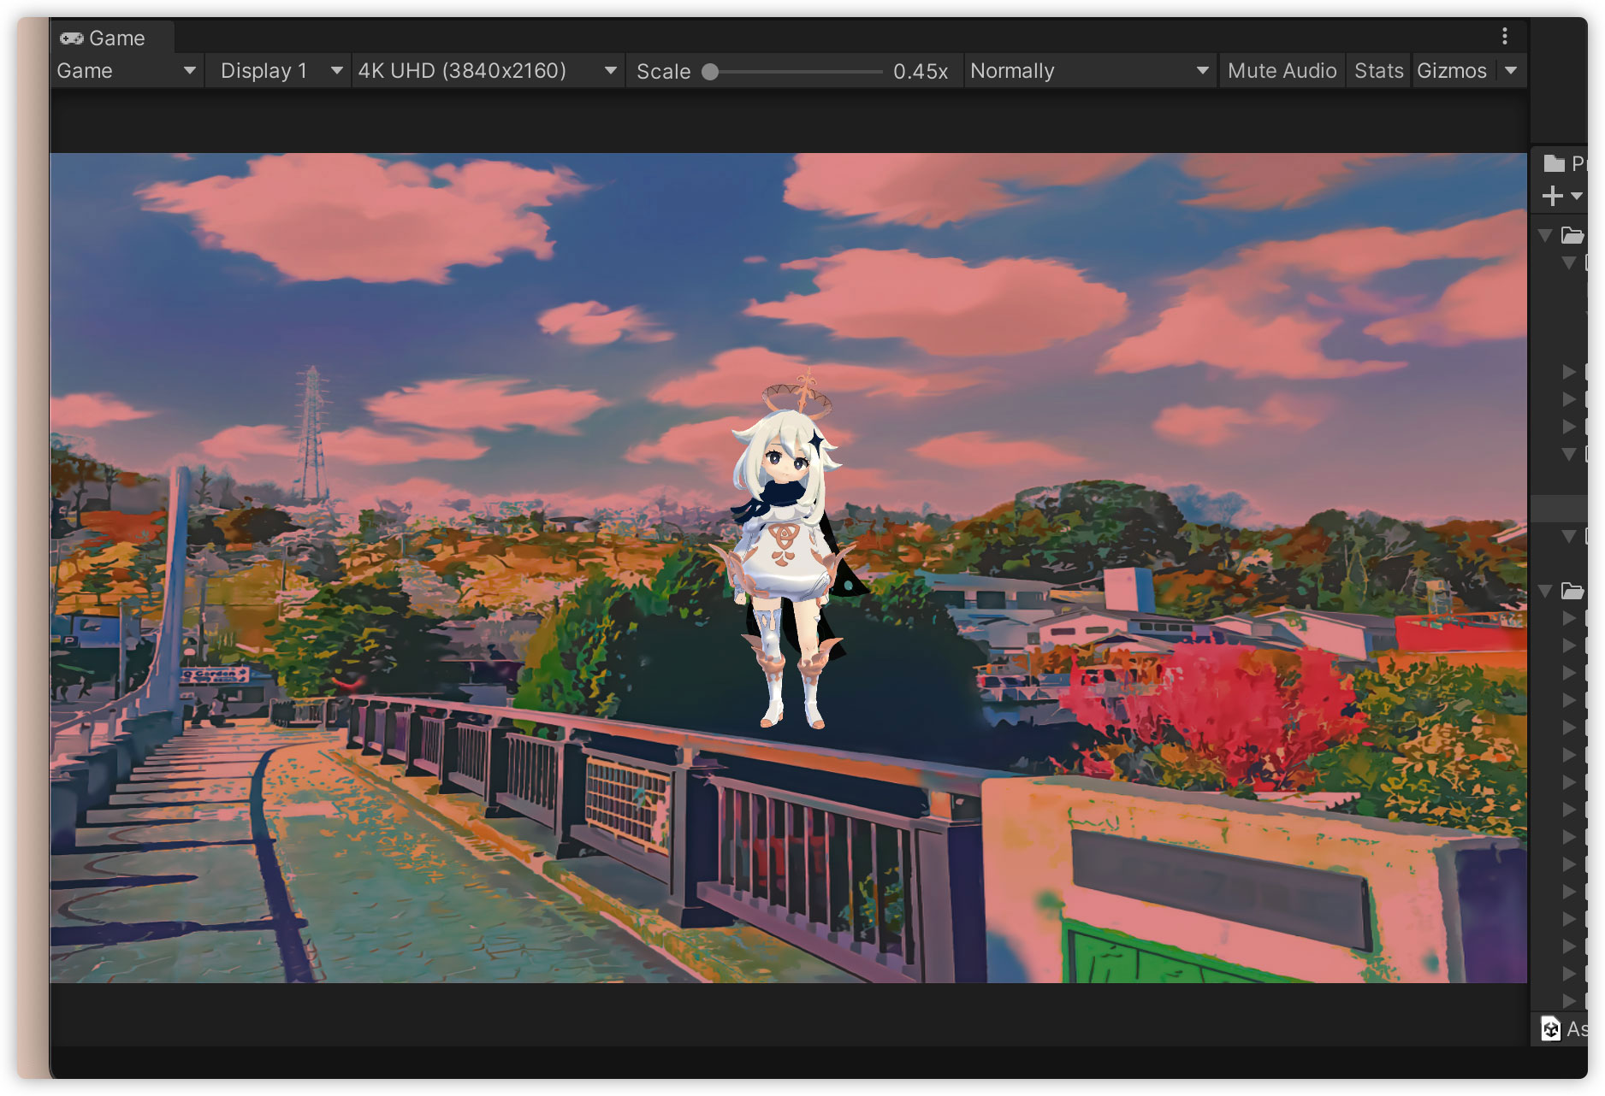Open the Gizmos dropdown arrow
This screenshot has width=1605, height=1096.
coord(1511,71)
